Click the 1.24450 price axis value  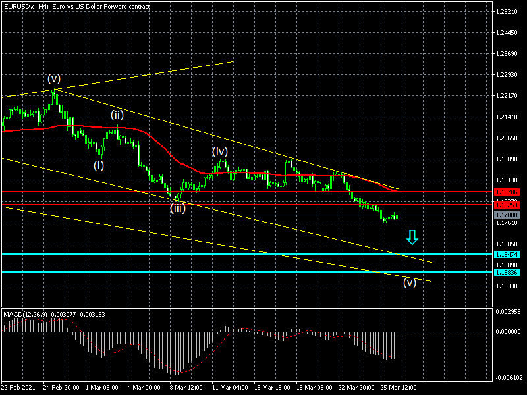507,33
